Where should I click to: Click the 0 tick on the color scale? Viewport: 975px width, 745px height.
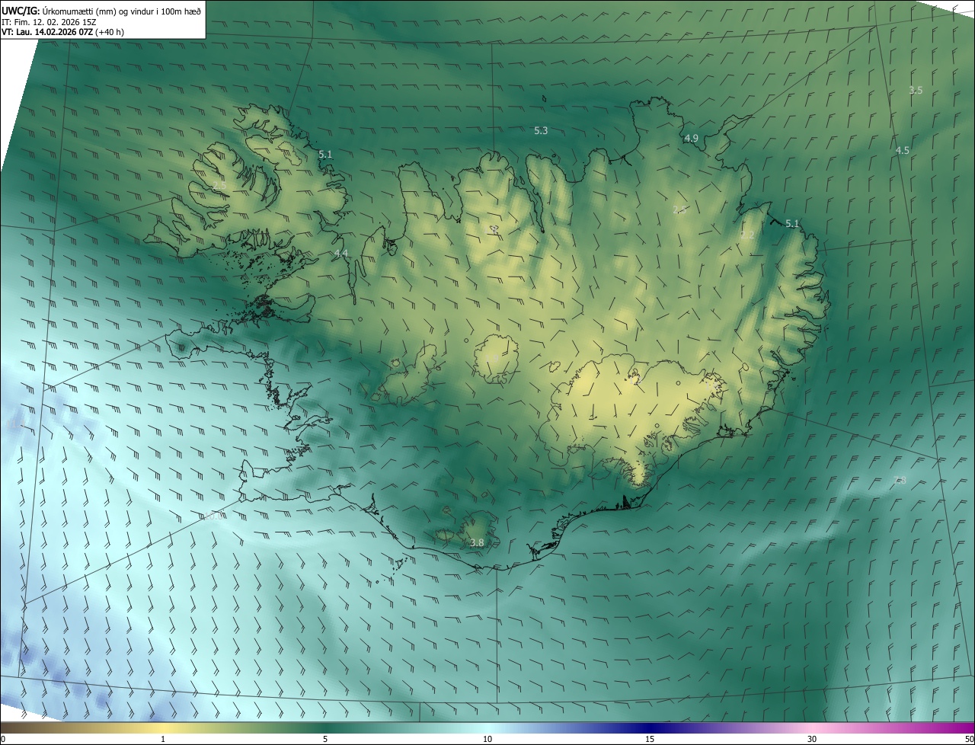tap(3, 739)
